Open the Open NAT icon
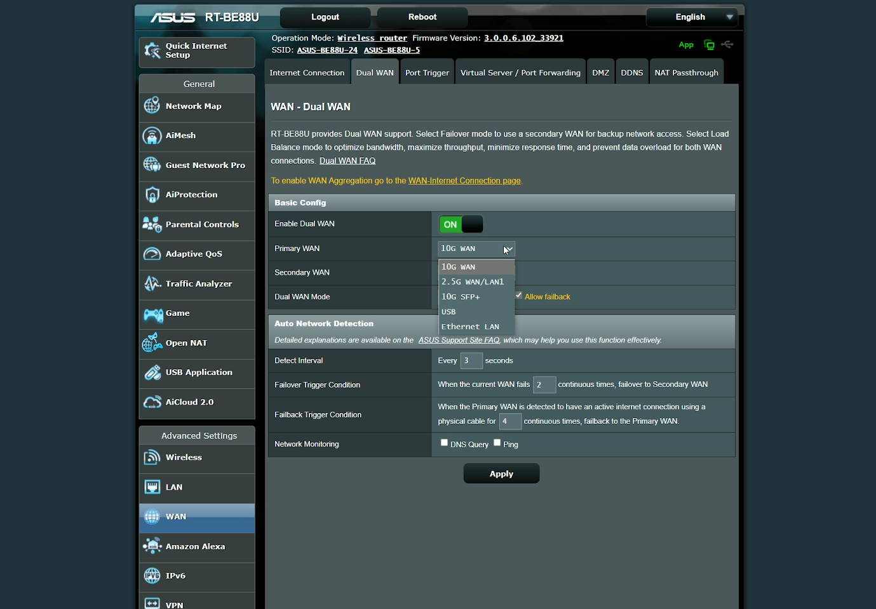Image resolution: width=876 pixels, height=609 pixels. (x=152, y=343)
